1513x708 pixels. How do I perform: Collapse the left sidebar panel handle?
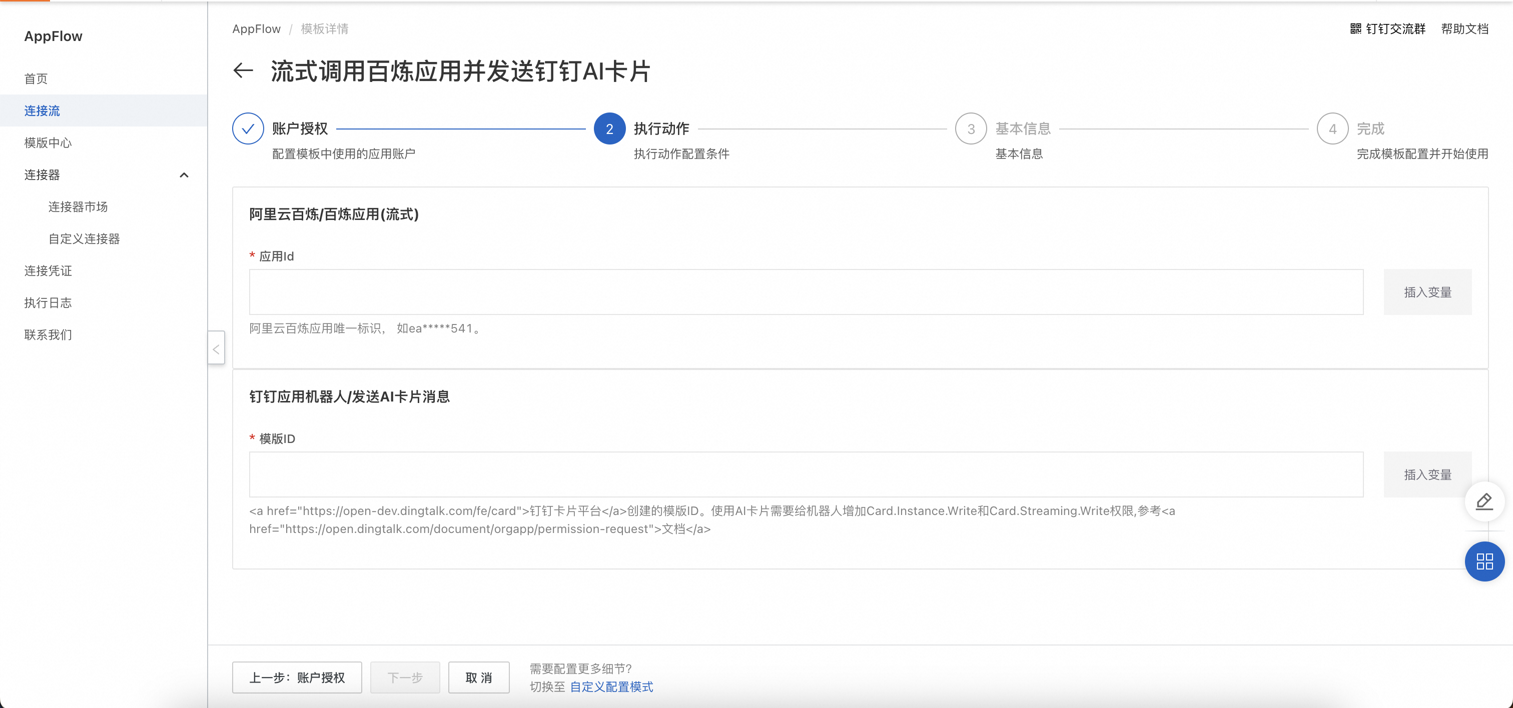pos(216,348)
